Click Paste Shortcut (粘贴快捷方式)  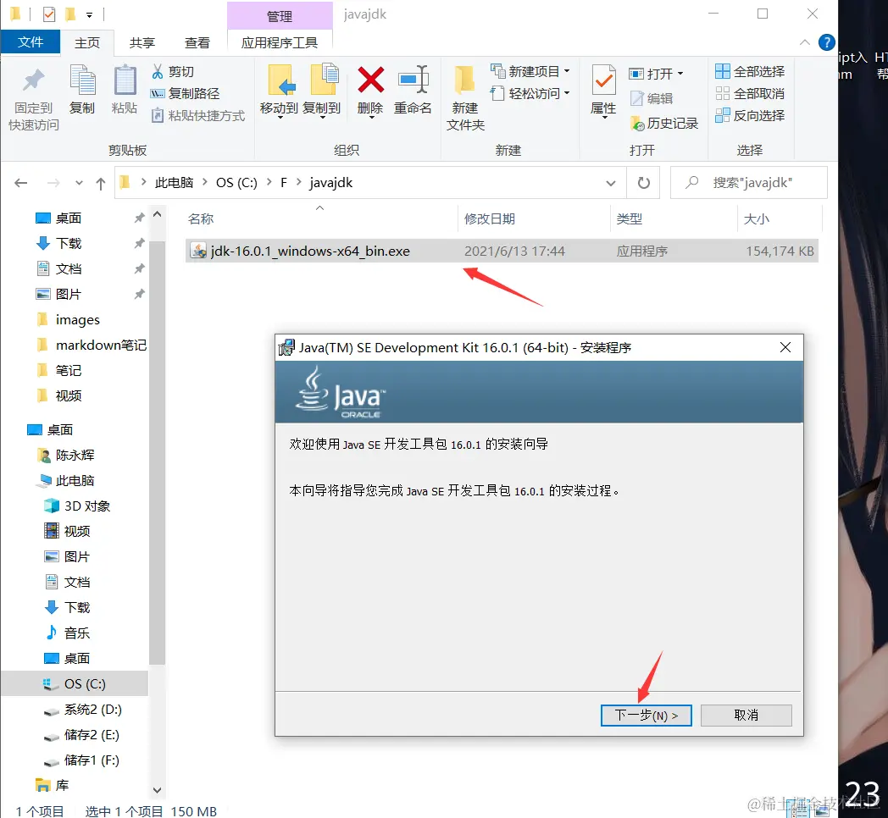pos(198,115)
